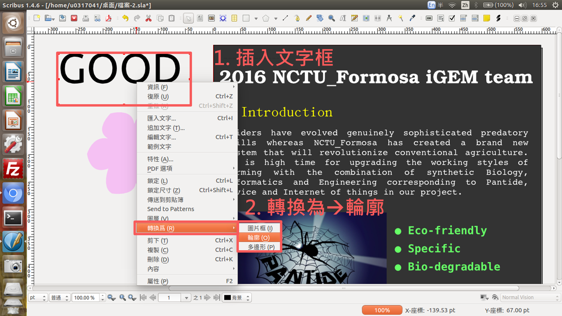Open the Story Editor notepad icon
This screenshot has height=316, width=562.
(x=354, y=18)
